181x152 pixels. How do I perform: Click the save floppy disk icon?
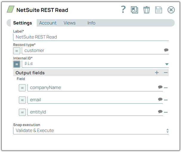click(x=159, y=10)
